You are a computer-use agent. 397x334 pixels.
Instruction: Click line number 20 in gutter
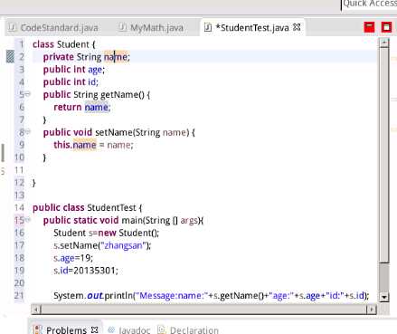click(x=19, y=283)
